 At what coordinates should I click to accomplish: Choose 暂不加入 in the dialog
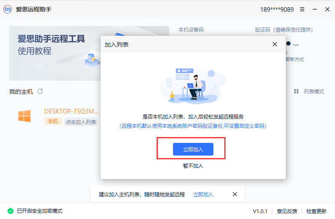pyautogui.click(x=193, y=166)
